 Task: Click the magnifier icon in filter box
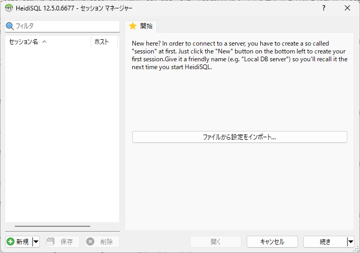9,26
